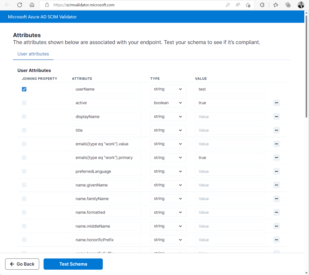Click the name.middleName value field

[x=229, y=226]
